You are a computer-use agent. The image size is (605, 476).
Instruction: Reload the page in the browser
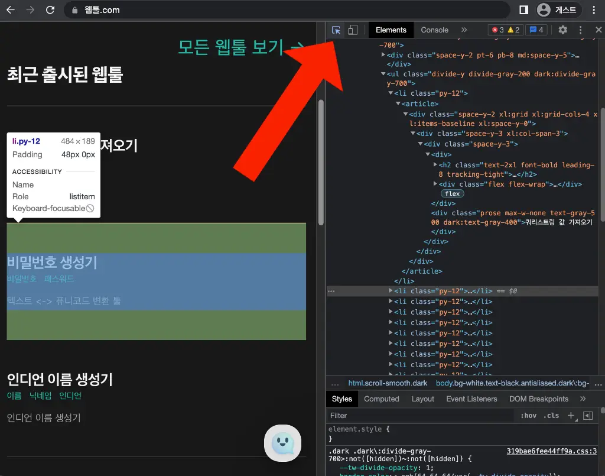tap(50, 10)
